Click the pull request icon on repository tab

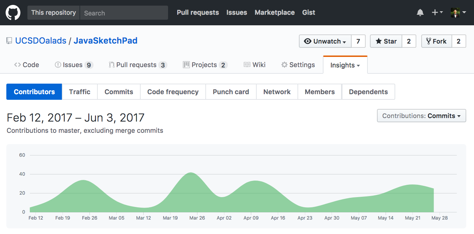[x=111, y=65]
